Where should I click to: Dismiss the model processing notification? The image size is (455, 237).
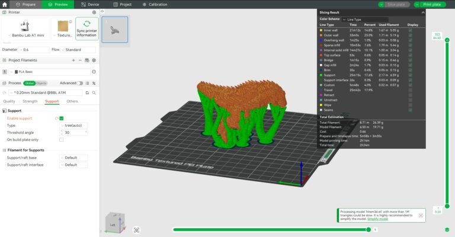(421, 216)
